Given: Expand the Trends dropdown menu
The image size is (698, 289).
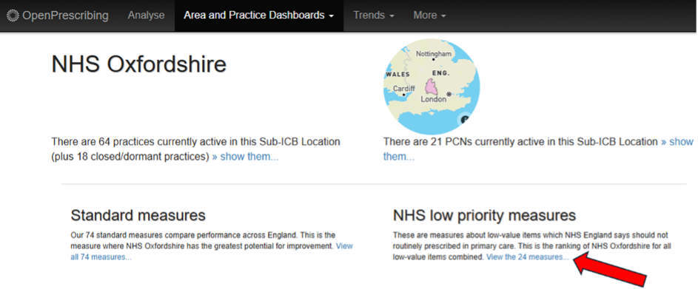Looking at the screenshot, I should click(x=374, y=15).
